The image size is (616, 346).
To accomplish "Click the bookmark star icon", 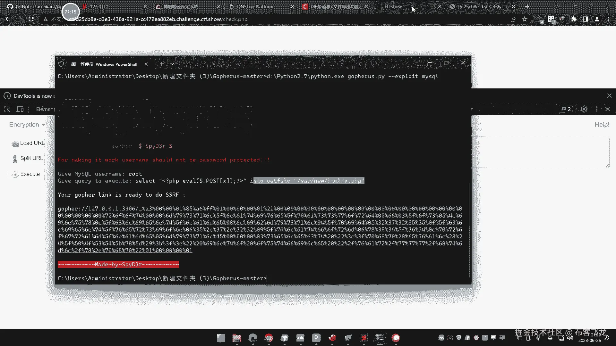I will coord(525,19).
